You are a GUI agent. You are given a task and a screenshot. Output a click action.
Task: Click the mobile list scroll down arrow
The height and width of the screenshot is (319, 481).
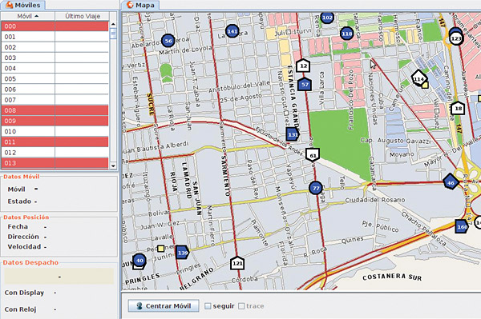[x=113, y=165]
